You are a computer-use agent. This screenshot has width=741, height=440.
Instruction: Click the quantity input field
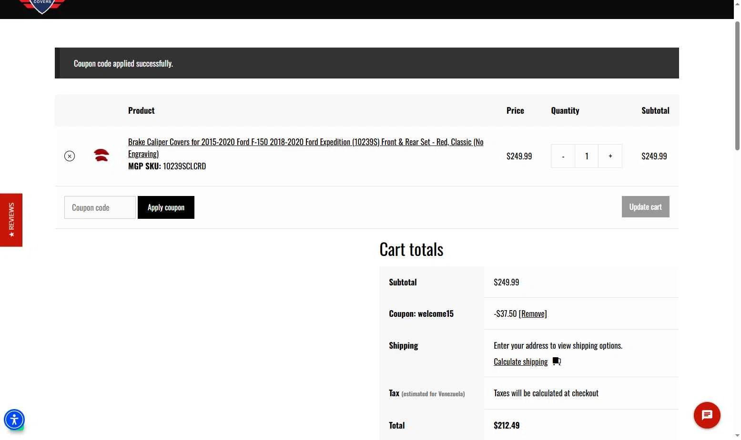click(587, 156)
